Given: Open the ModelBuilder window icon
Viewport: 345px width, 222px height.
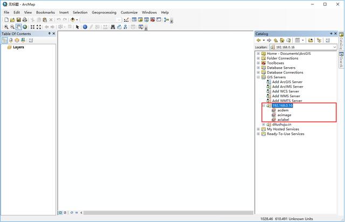Looking at the screenshot, I should pyautogui.click(x=167, y=20).
